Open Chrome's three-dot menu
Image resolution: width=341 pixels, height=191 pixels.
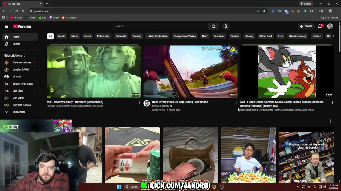337,11
